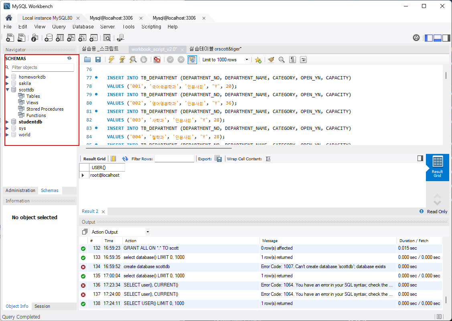Click the output panel vertical scrollbar
Screen dimensions: 452x321
click(446, 300)
